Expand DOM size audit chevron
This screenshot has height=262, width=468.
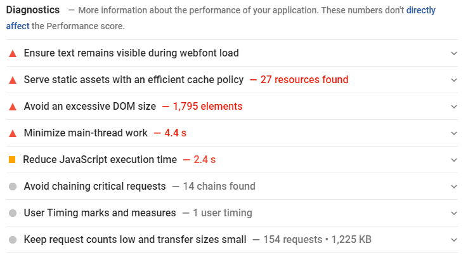pyautogui.click(x=454, y=107)
